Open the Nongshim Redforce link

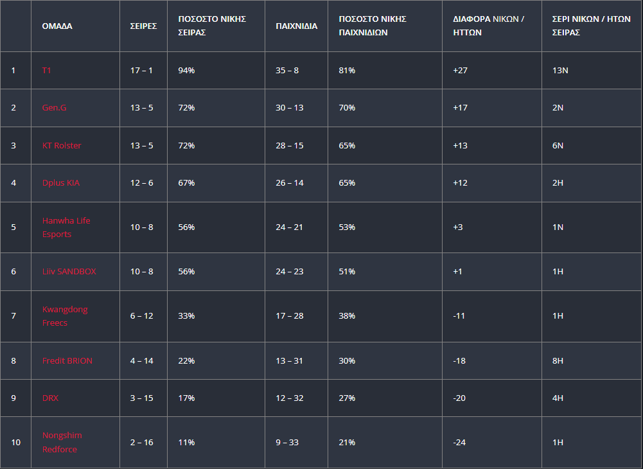[62, 442]
